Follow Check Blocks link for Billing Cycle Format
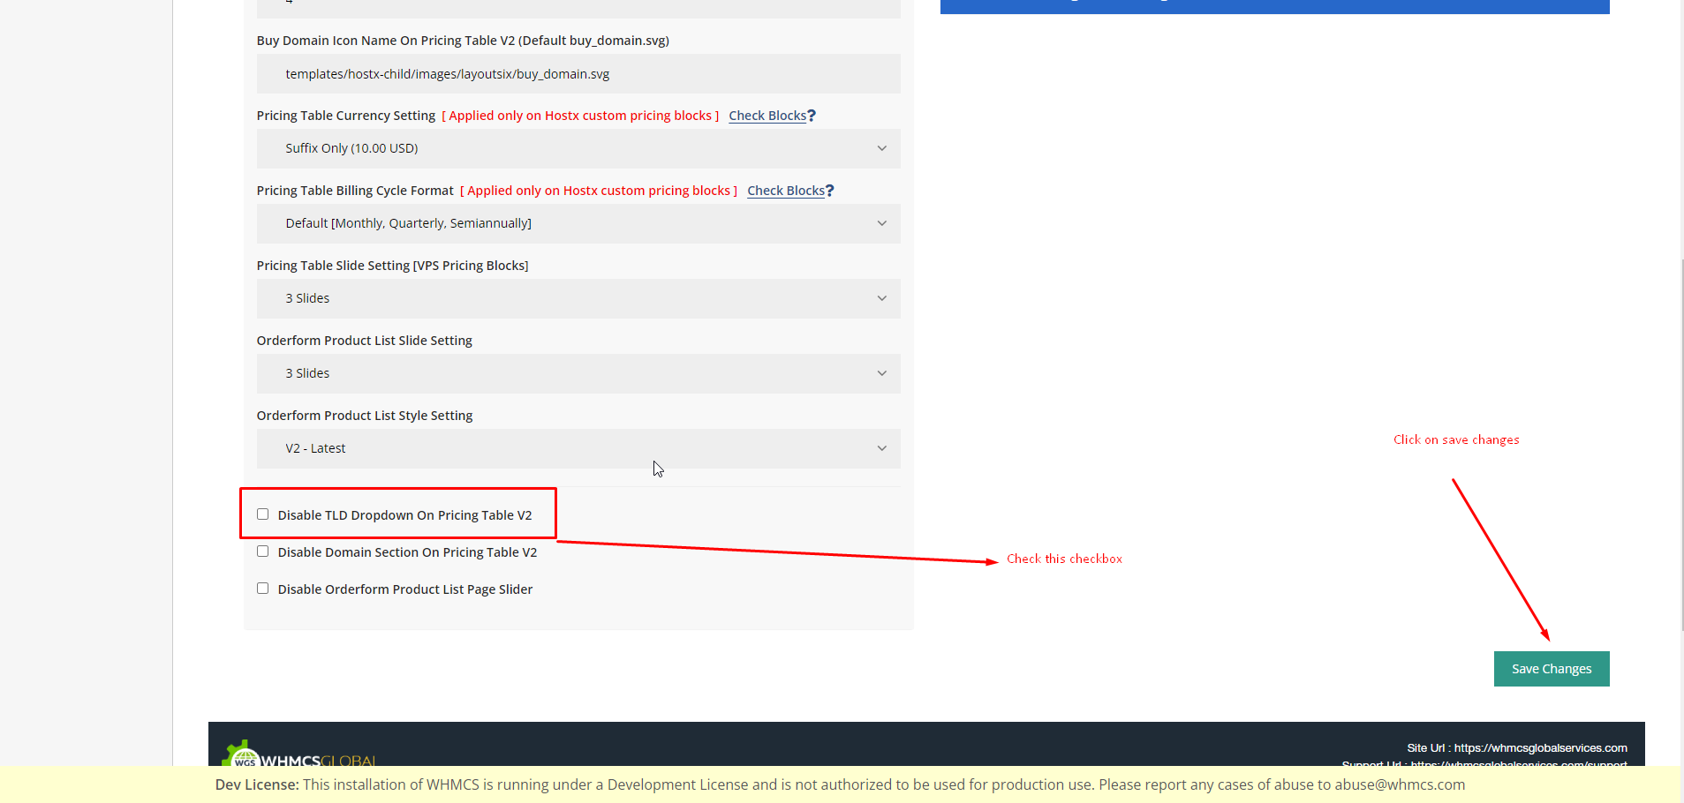Viewport: 1684px width, 803px height. point(785,191)
